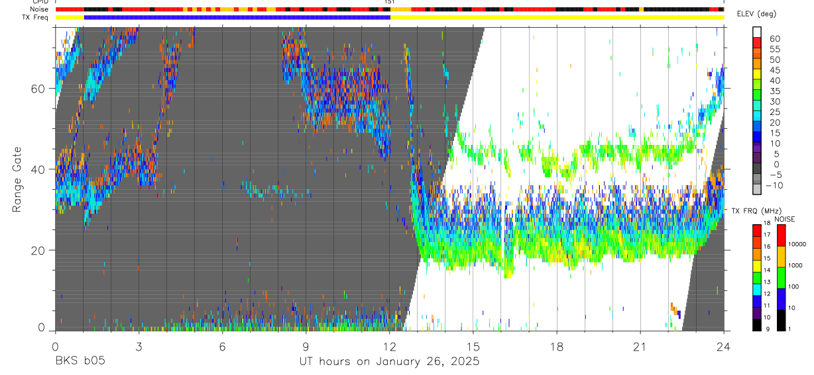The height and width of the screenshot is (375, 814).
Task: Pick the green TX FRQ swatch for 13–14 MHz
Action: coord(757,278)
